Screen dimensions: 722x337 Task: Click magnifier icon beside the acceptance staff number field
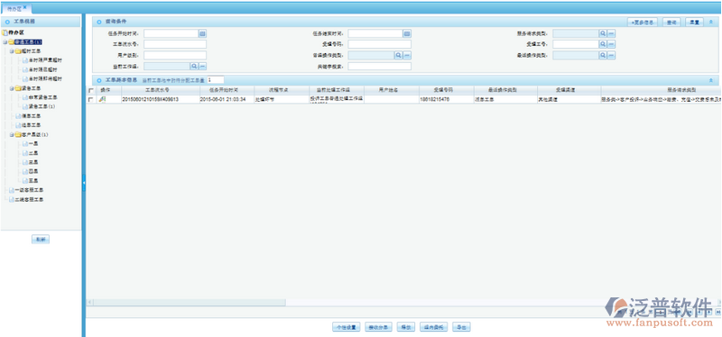[603, 44]
